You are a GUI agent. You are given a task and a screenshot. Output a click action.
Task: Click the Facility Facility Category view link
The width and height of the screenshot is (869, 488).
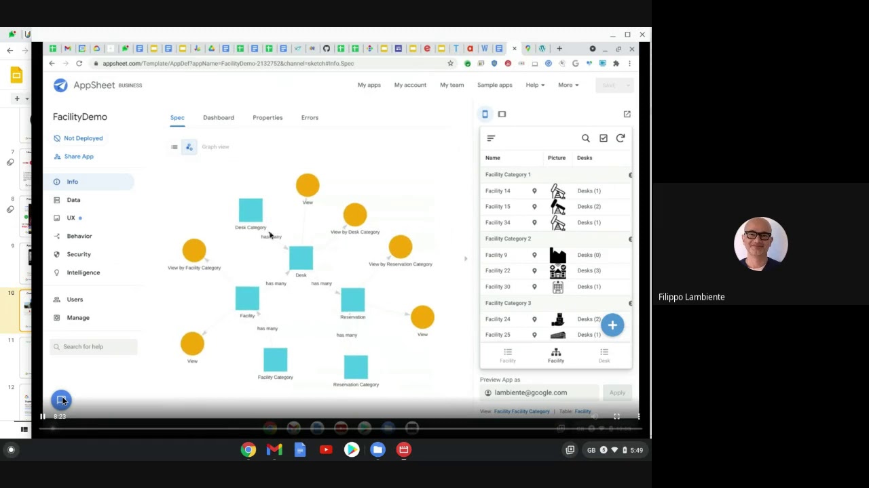tap(521, 411)
